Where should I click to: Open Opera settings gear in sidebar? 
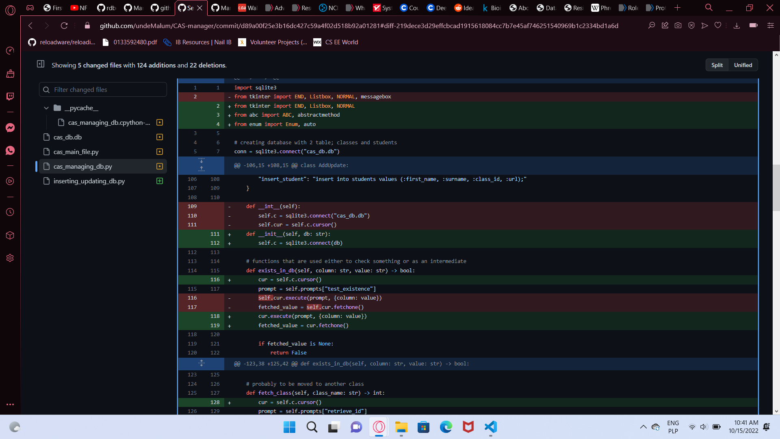coord(10,258)
